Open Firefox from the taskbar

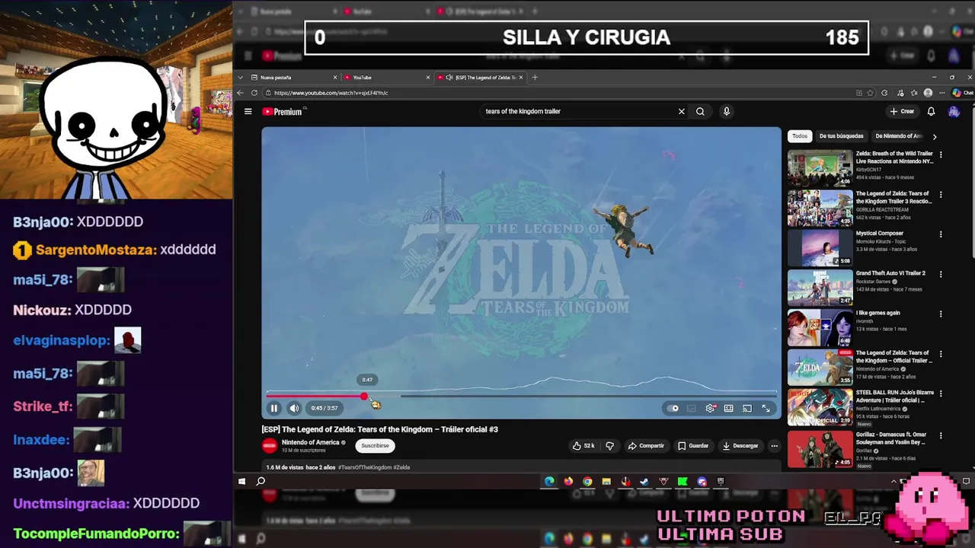click(568, 481)
